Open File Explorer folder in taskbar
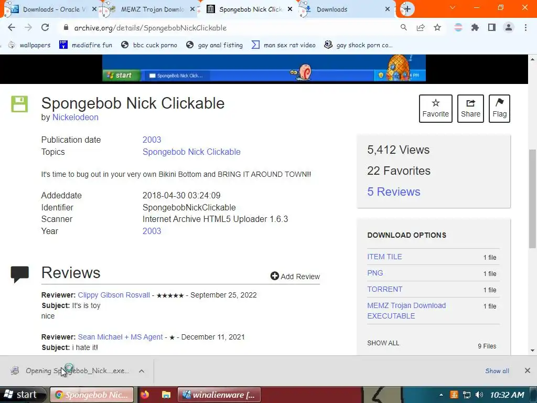Screen dimensions: 537x403 coord(166,395)
